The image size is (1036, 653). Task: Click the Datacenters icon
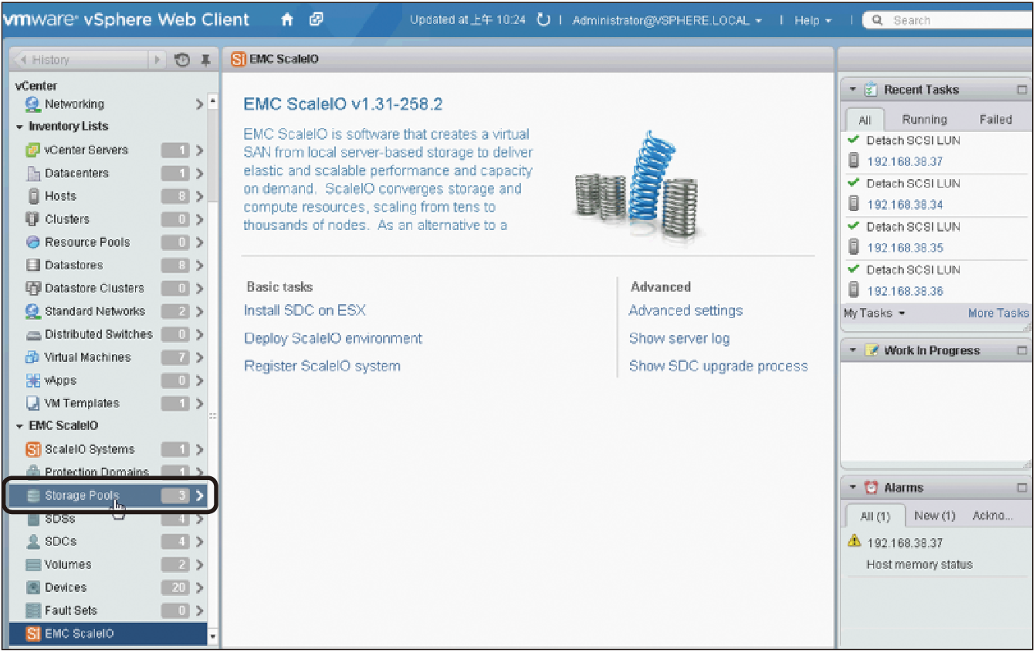click(x=33, y=174)
